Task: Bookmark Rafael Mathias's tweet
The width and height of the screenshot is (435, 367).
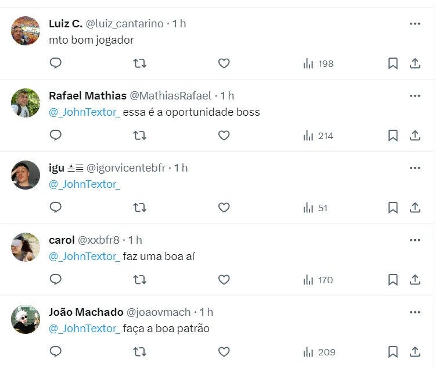Action: (393, 136)
